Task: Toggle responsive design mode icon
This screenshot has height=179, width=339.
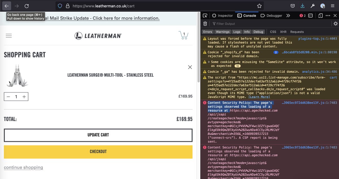Action: click(320, 16)
